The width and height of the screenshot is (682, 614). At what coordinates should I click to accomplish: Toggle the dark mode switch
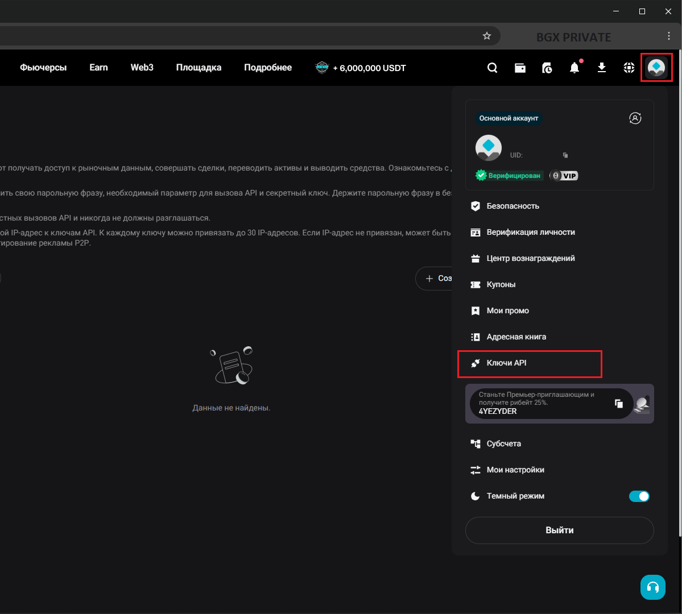[x=639, y=496]
